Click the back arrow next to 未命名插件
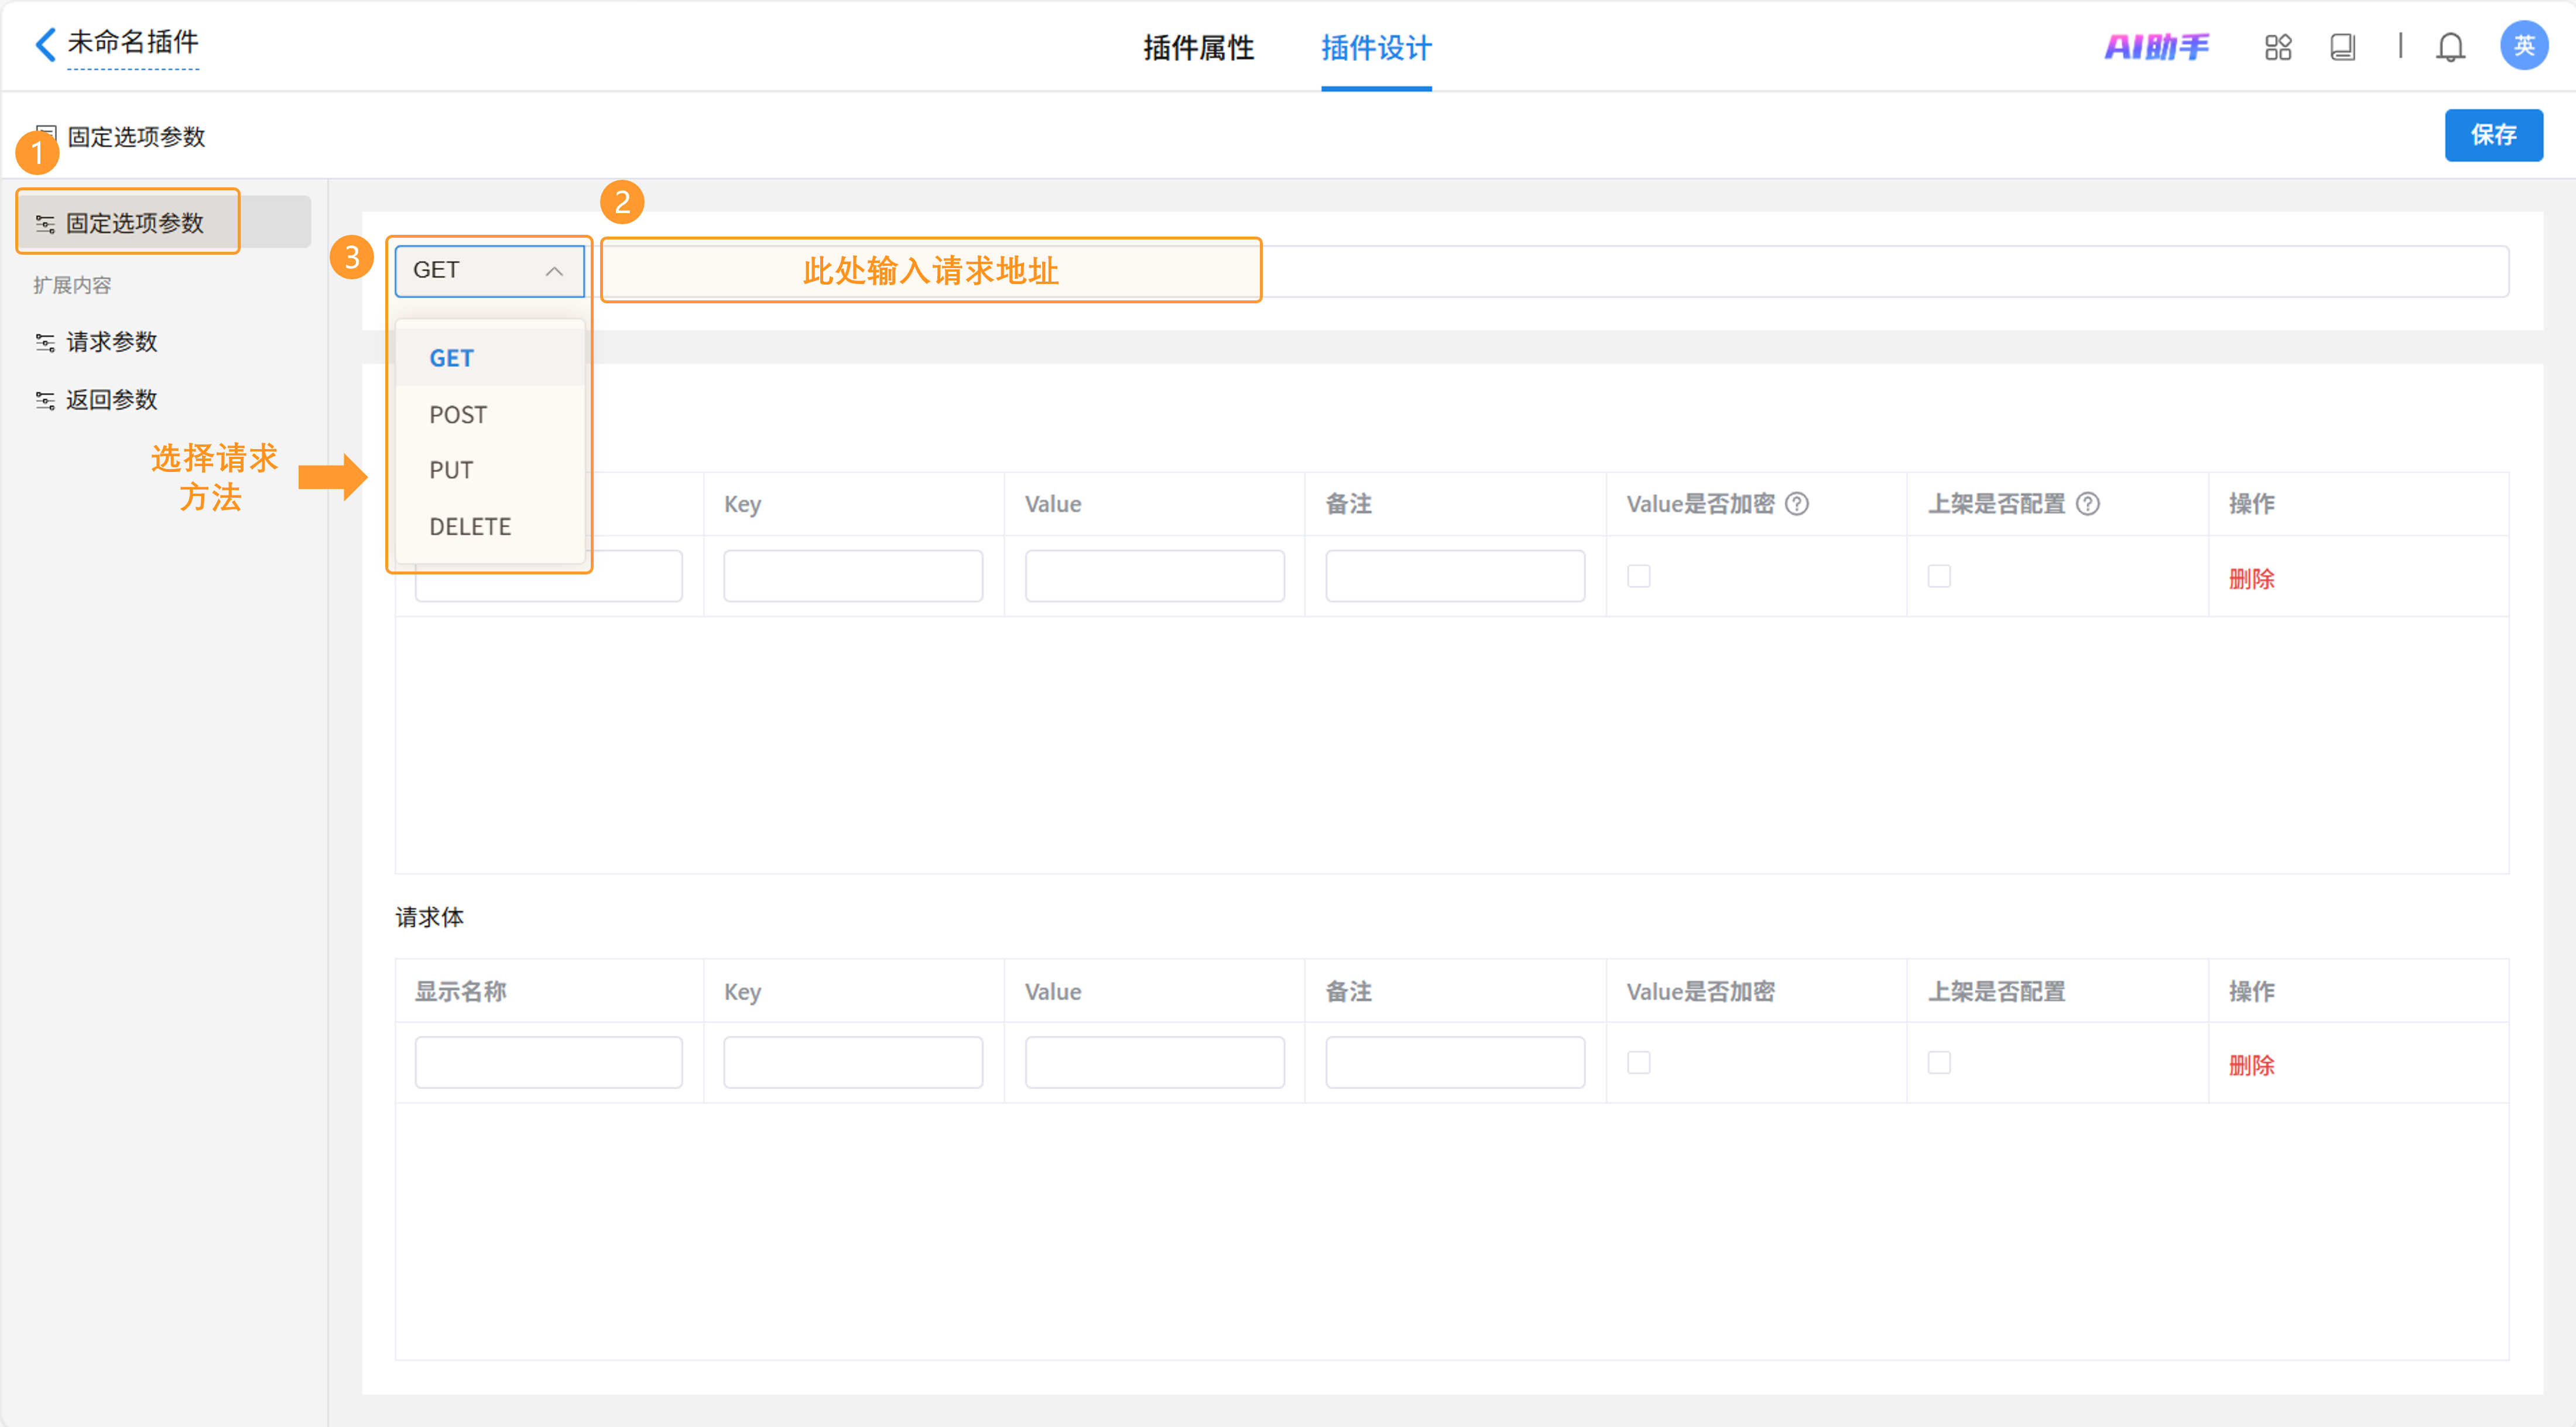Screen dimensions: 2576x1427 pyautogui.click(x=45, y=44)
